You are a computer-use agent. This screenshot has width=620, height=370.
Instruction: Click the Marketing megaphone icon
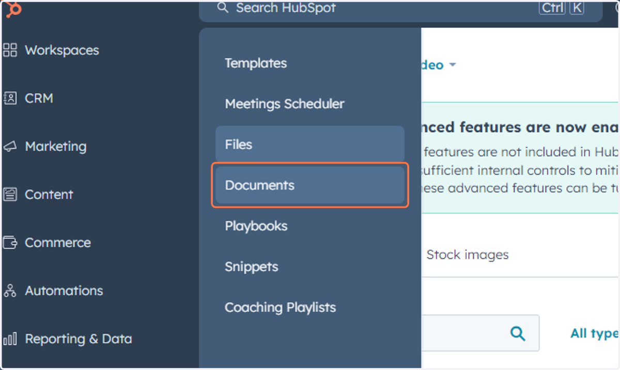click(x=10, y=147)
